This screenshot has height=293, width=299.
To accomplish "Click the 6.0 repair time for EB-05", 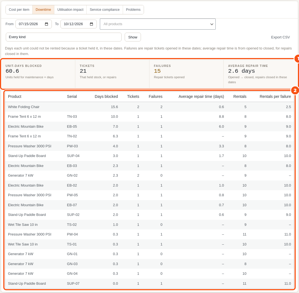I will point(221,127).
